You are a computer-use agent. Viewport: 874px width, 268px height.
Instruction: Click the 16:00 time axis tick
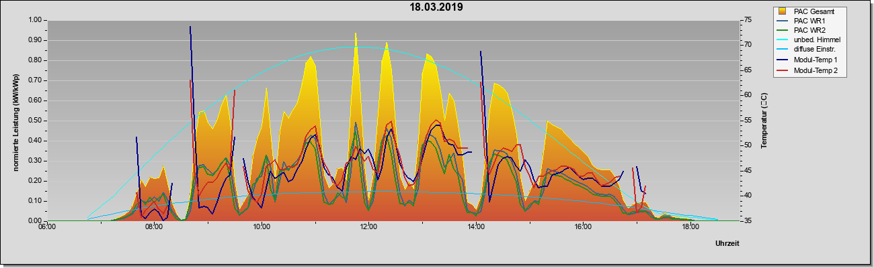tap(583, 227)
